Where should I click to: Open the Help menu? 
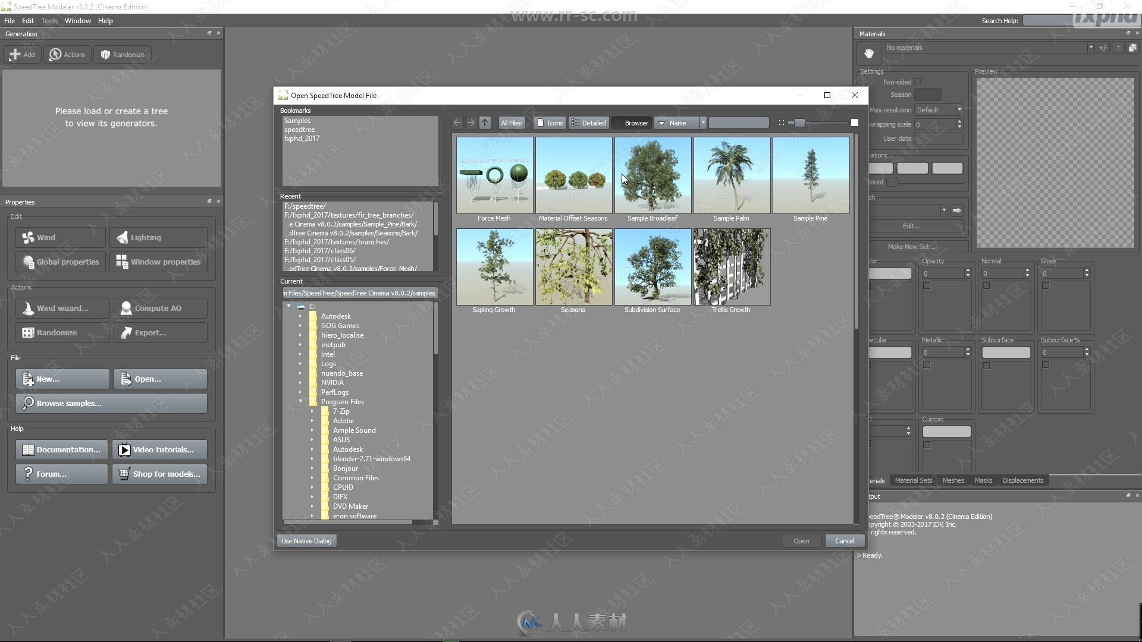(x=105, y=21)
